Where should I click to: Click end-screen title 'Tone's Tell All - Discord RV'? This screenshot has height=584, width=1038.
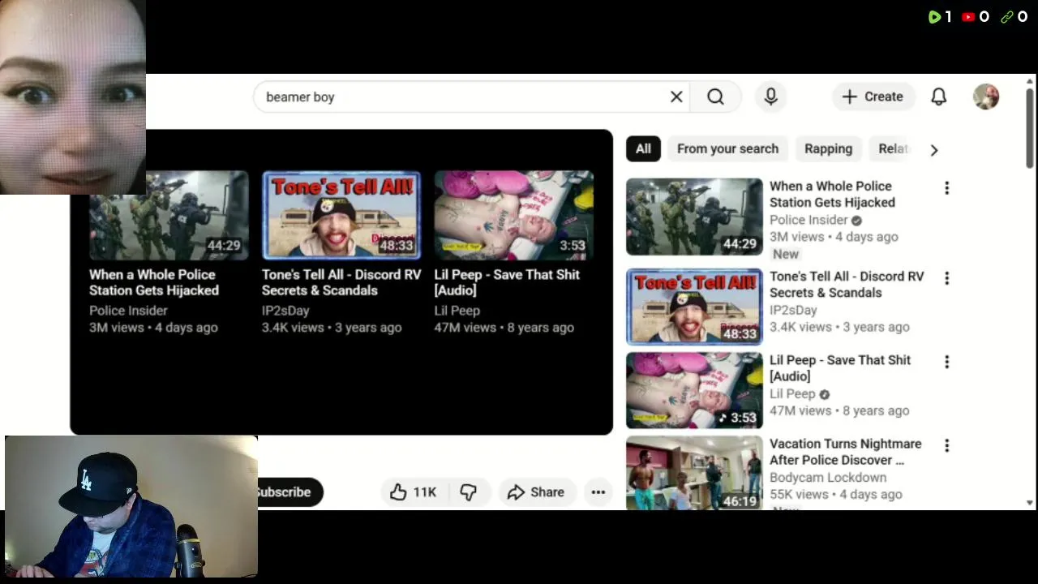341,282
